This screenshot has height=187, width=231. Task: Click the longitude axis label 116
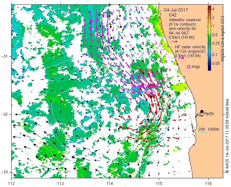pos(208,184)
